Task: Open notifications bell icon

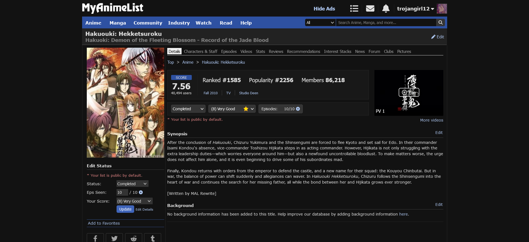Action: (386, 9)
